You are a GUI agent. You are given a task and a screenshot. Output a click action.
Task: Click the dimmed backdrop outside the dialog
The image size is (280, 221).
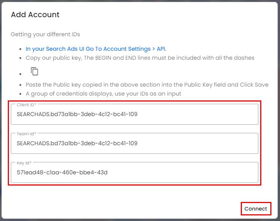(x=279, y=112)
